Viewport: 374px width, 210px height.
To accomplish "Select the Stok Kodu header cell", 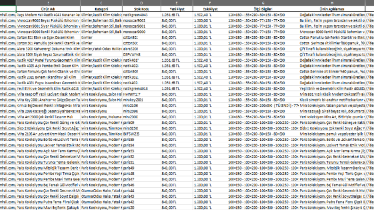I will coord(141,9).
